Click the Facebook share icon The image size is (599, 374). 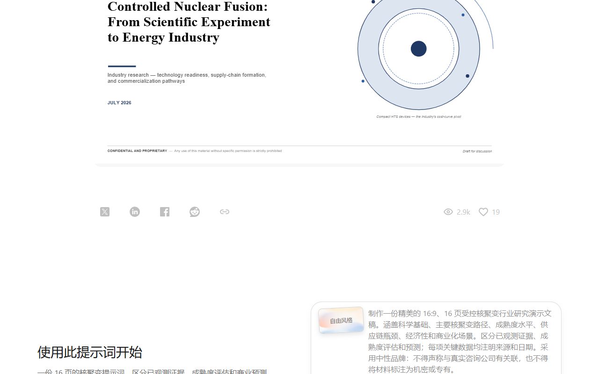pos(165,212)
